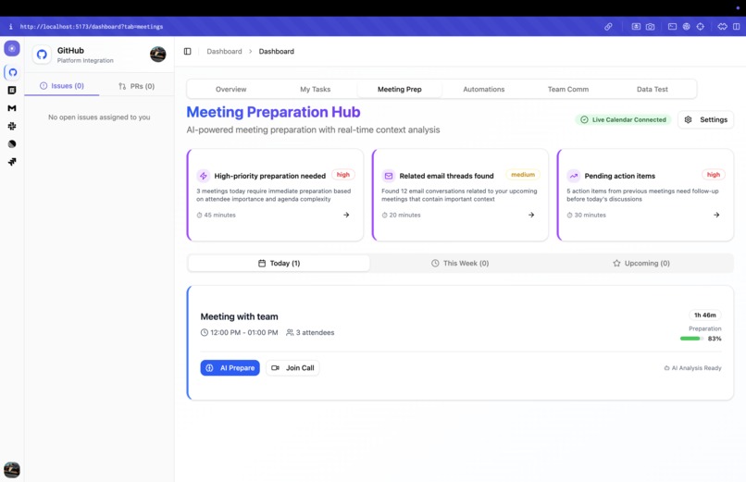Open the GitHub integration in the sidebar
This screenshot has width=746, height=482.
point(12,72)
